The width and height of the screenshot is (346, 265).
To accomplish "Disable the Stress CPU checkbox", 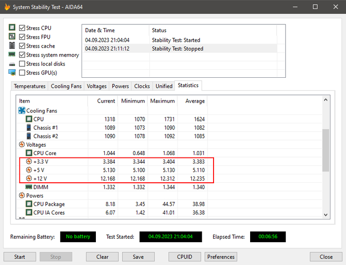I will [x=22, y=28].
